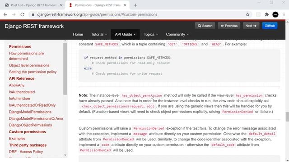289x162 pixels.
Task: Open How permissions are determined link
Action: (26, 56)
